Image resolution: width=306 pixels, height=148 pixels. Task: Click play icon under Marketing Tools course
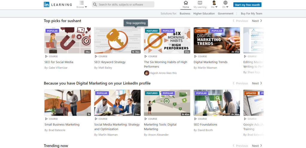(x=146, y=119)
